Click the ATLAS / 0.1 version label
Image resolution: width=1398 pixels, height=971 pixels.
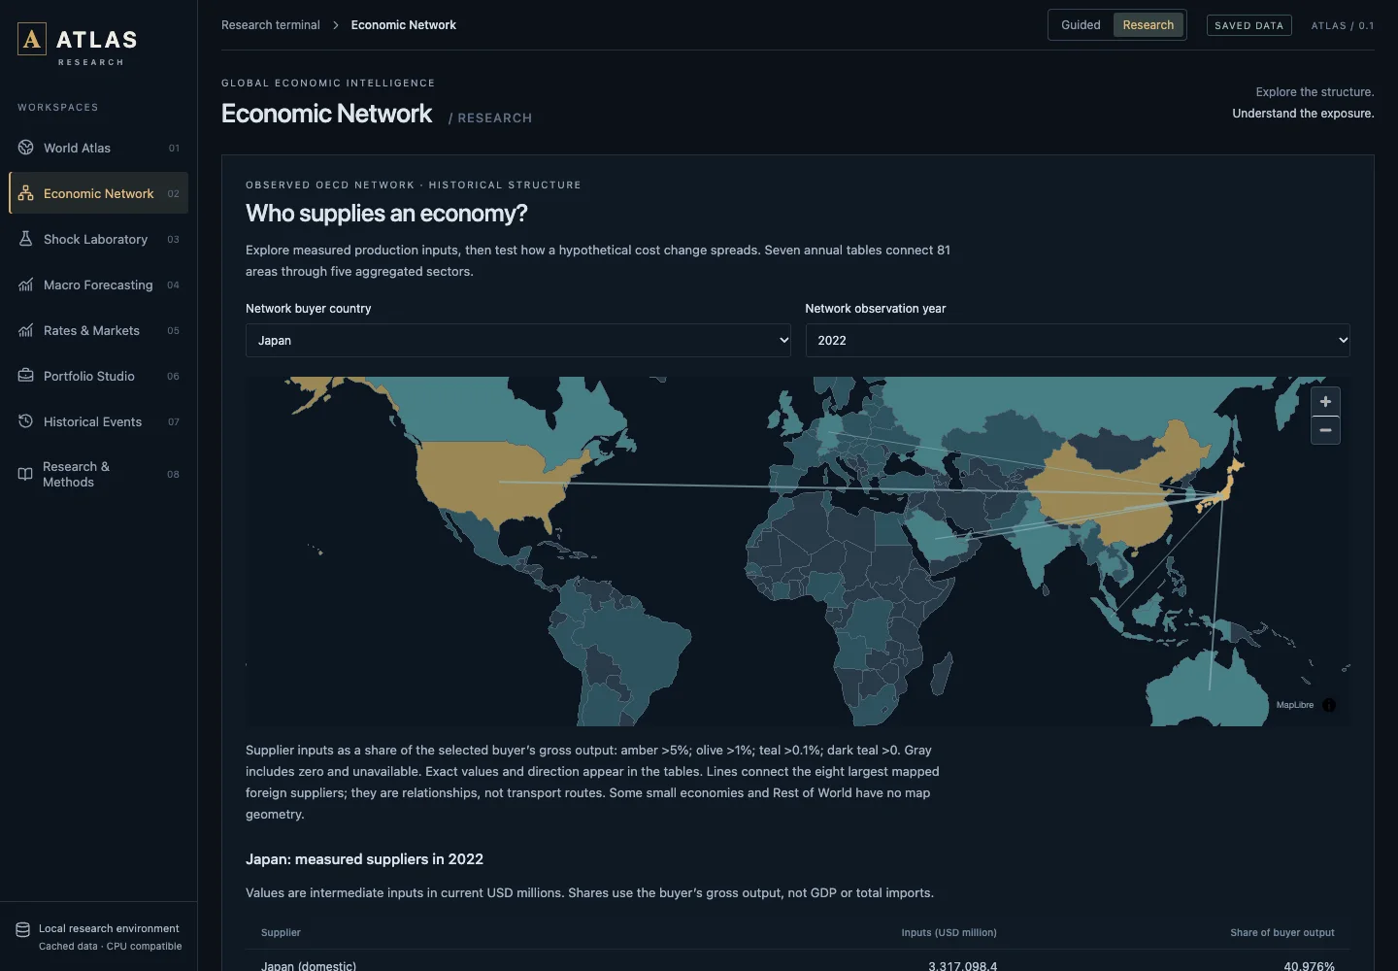tap(1343, 25)
